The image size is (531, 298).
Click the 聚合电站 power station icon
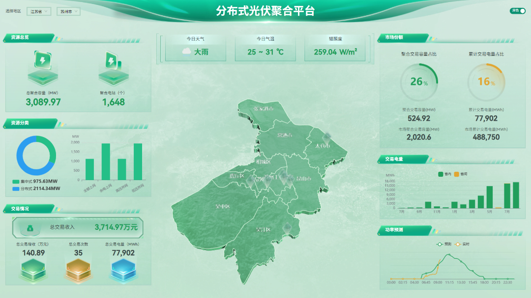click(x=111, y=62)
